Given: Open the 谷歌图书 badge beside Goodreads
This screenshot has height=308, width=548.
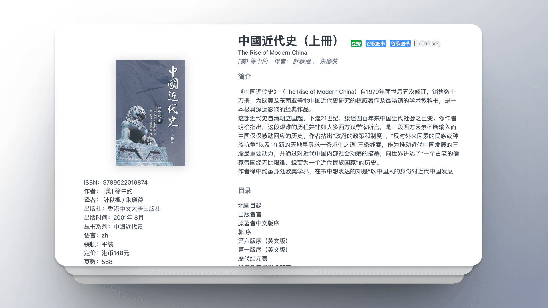Looking at the screenshot, I should 400,44.
